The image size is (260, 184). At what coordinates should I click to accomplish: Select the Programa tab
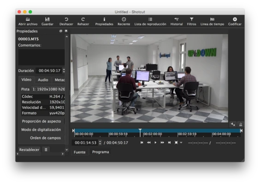pos(100,152)
